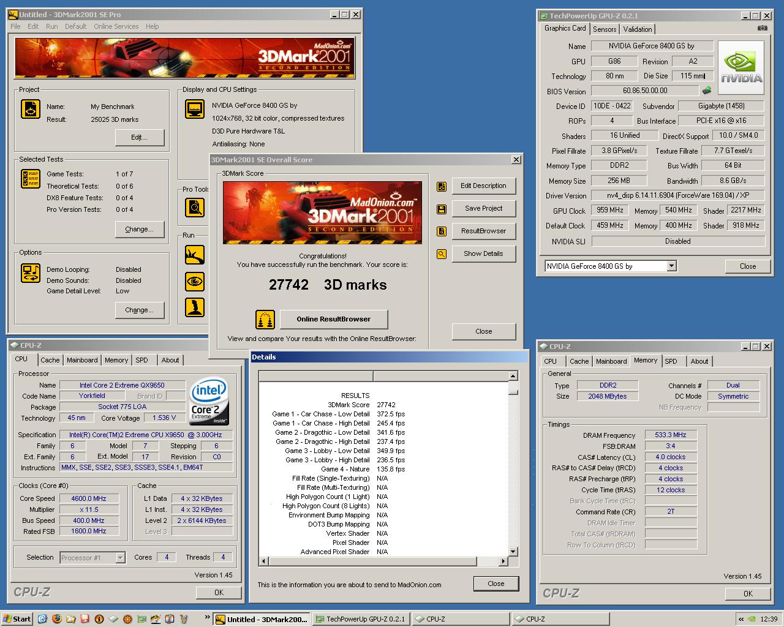
Task: Open Mainboard tab in left CPU-Z window
Action: tap(82, 360)
